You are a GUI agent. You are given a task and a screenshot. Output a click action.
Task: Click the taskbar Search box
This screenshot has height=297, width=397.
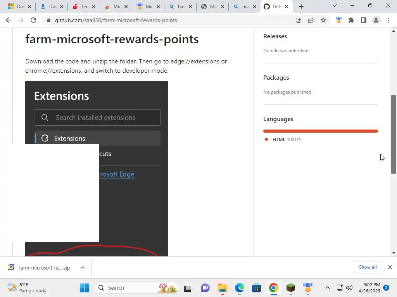(x=136, y=288)
